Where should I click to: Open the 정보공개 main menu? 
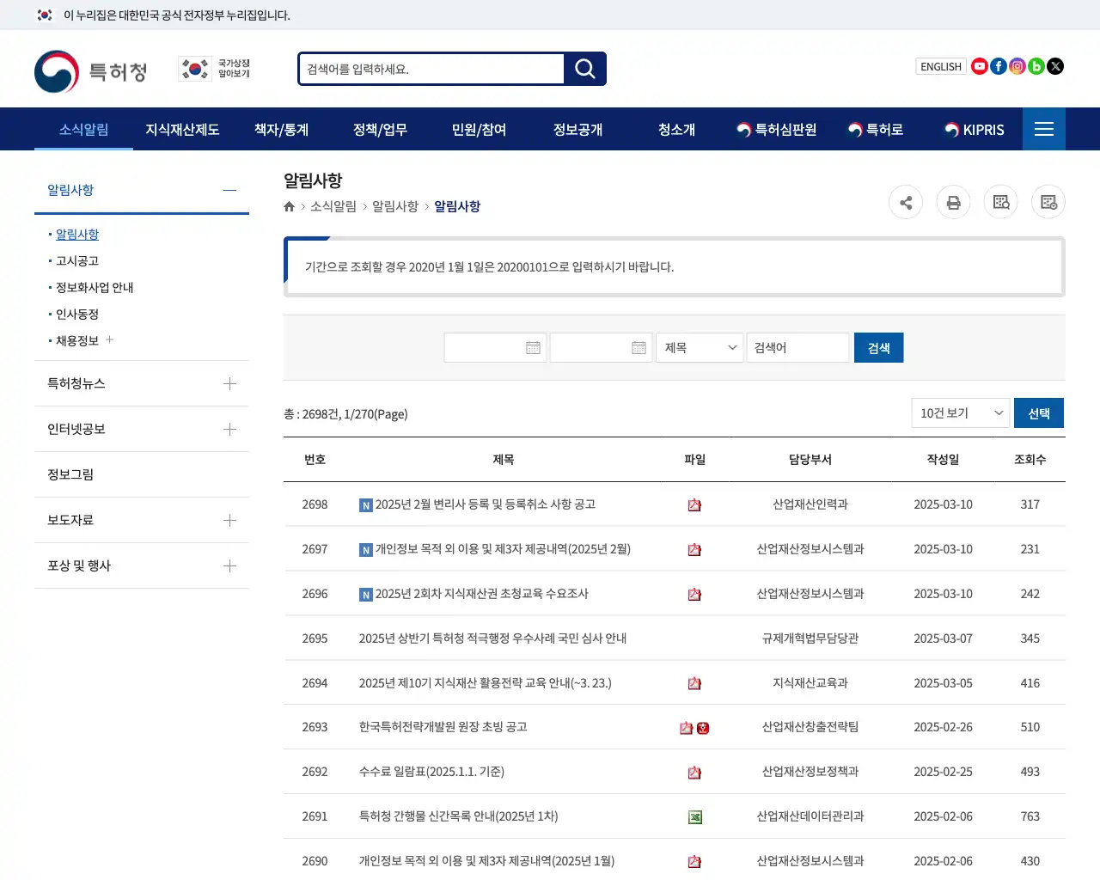coord(577,129)
